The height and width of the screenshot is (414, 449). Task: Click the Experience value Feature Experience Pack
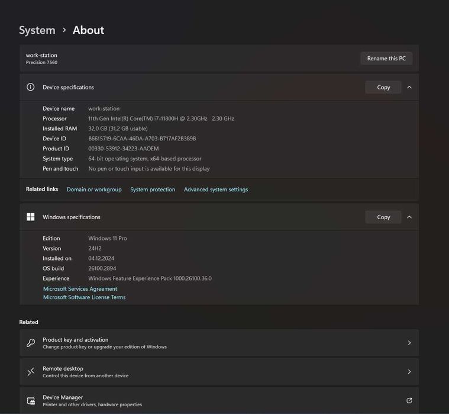150,278
